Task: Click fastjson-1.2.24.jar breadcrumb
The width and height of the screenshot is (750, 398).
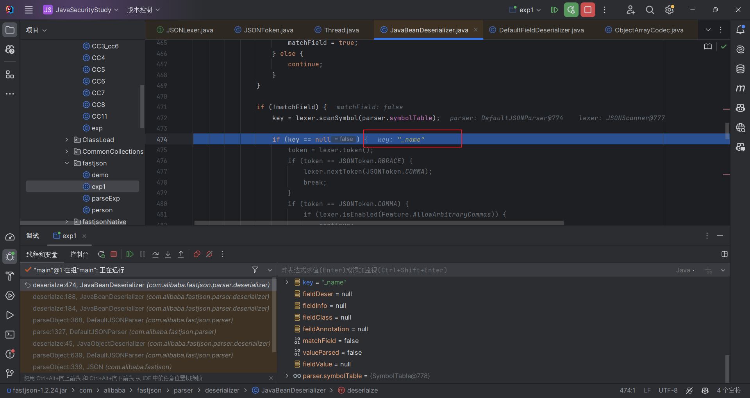Action: tap(37, 390)
